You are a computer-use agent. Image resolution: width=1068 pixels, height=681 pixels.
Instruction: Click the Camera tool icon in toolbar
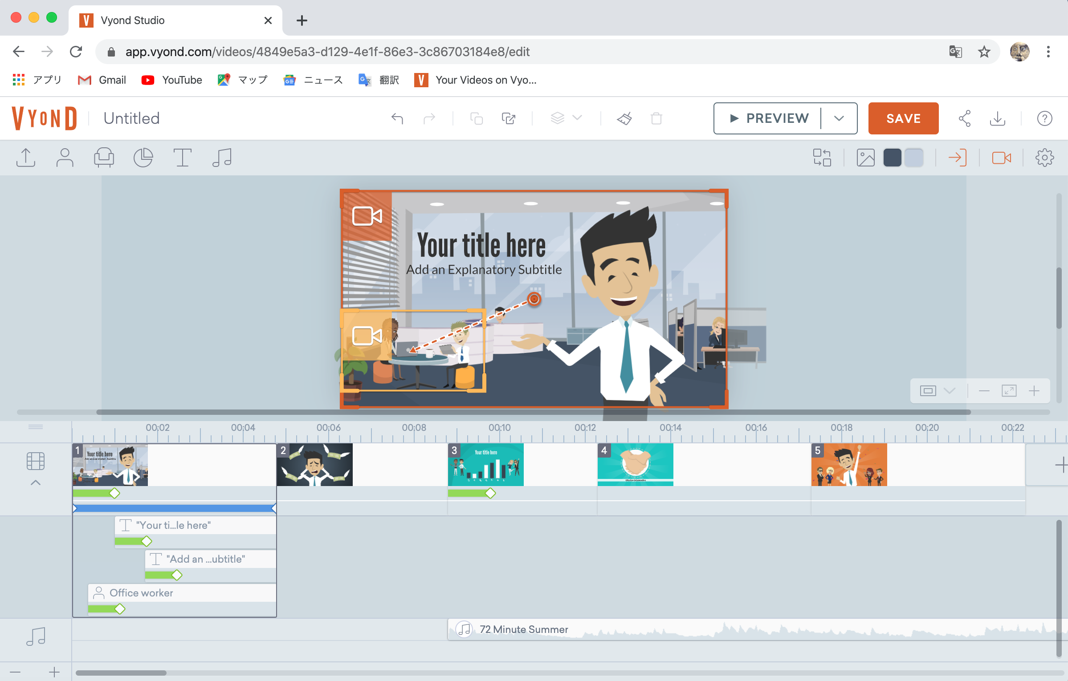[x=1001, y=158]
